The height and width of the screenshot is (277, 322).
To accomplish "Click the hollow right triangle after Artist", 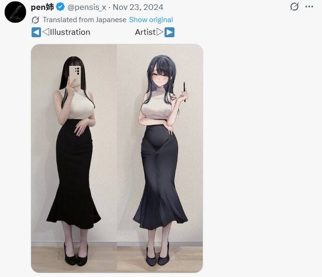I will (160, 32).
